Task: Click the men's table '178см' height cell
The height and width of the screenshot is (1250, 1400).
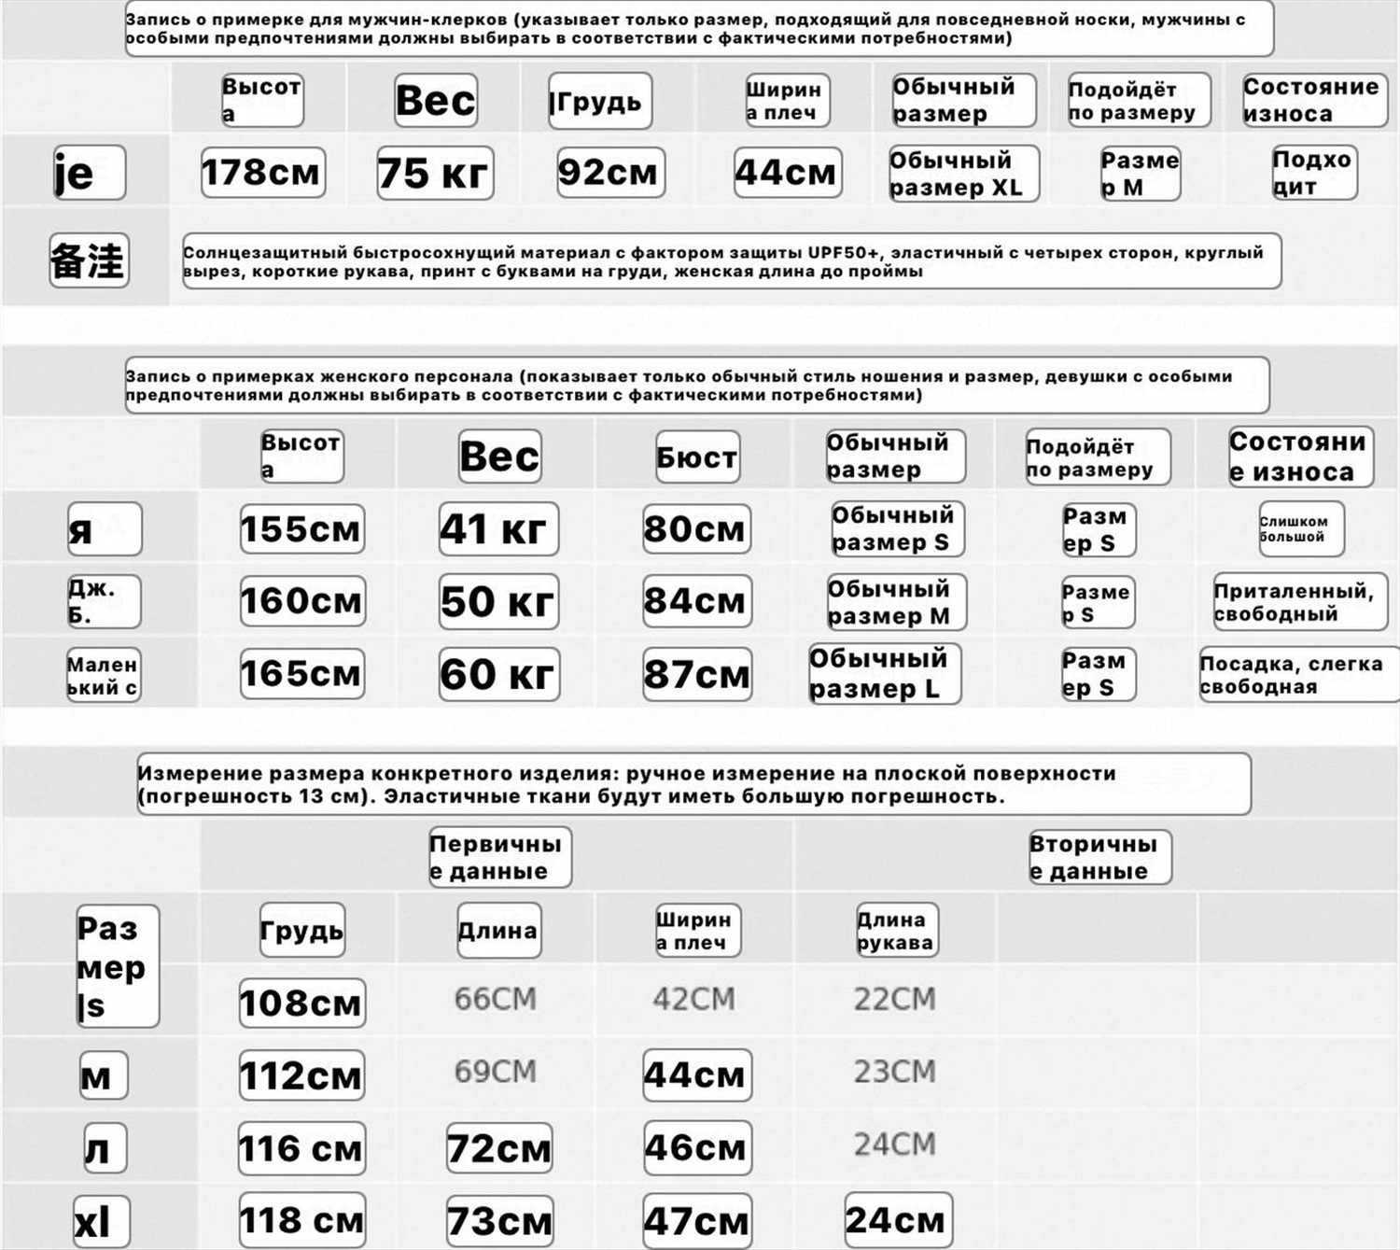Action: [262, 173]
